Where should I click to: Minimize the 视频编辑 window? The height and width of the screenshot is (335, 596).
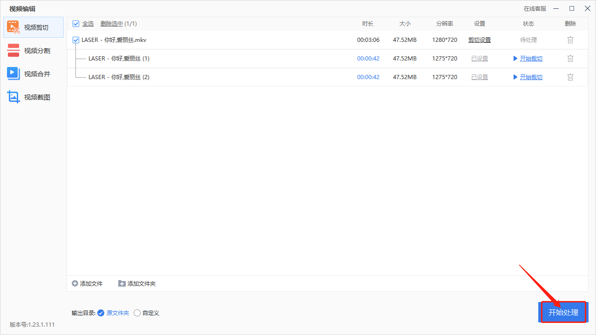556,8
